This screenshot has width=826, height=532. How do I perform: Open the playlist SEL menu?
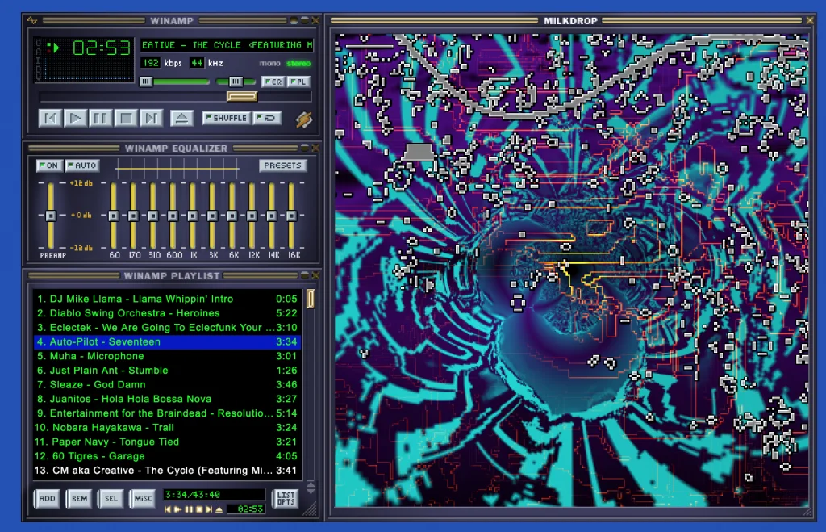[111, 498]
